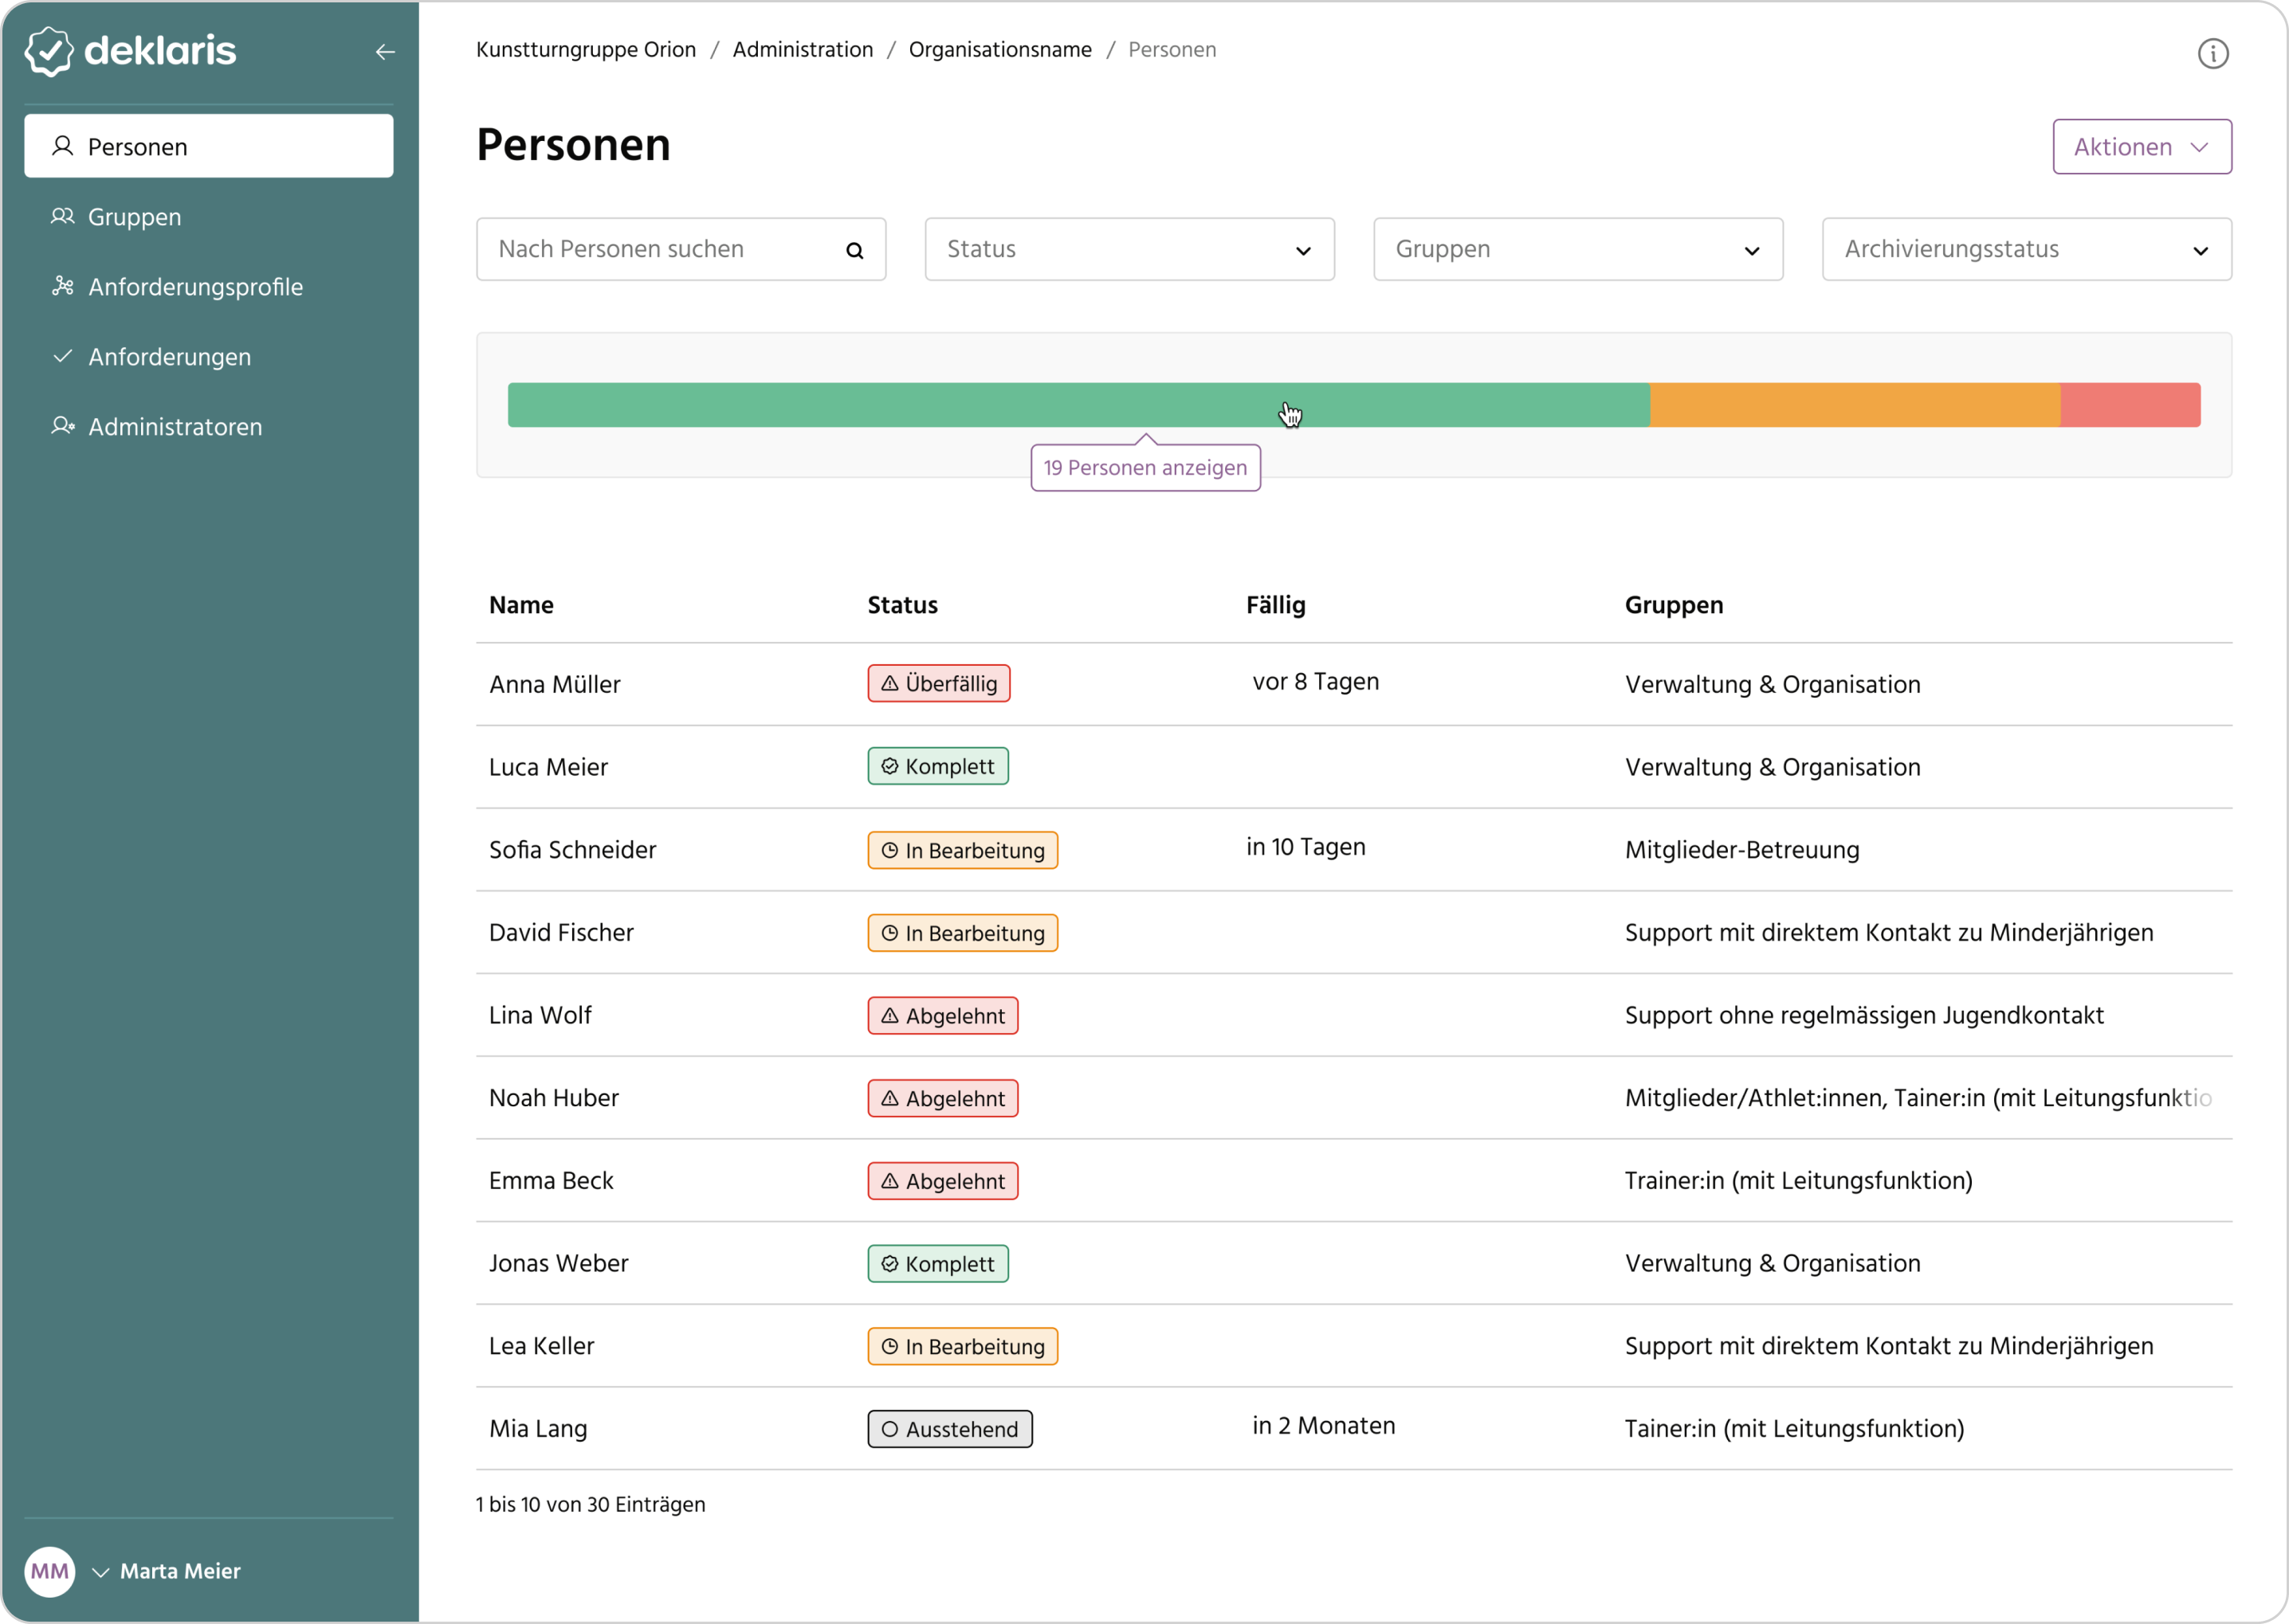Click the Gruppen icon in sidebar

point(63,216)
